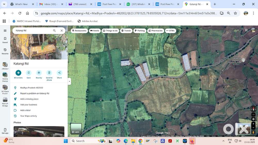
Task: Switch to the Gmail Inbox tab
Action: pyautogui.click(x=49, y=4)
